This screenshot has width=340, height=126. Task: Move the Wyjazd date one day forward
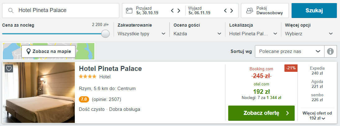232,11
